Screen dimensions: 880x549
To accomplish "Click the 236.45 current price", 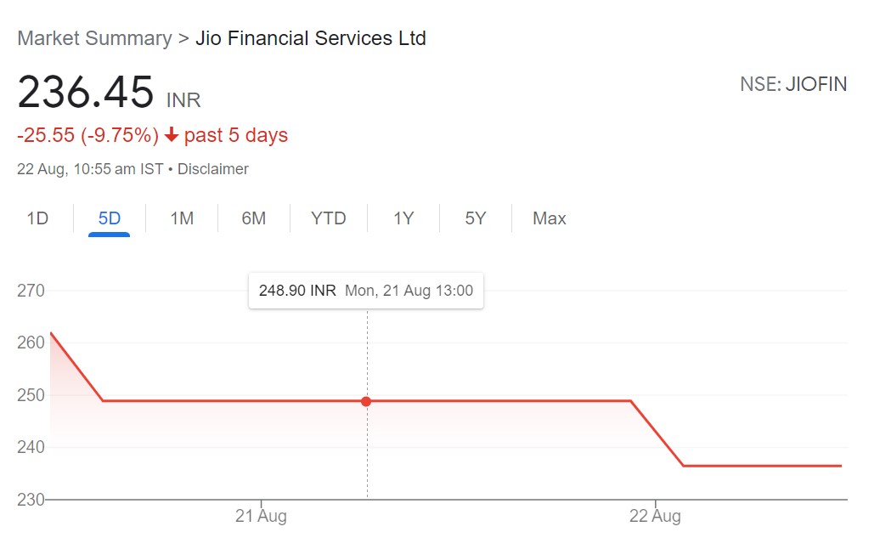I will (86, 93).
